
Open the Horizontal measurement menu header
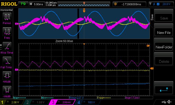(x=7, y=10)
